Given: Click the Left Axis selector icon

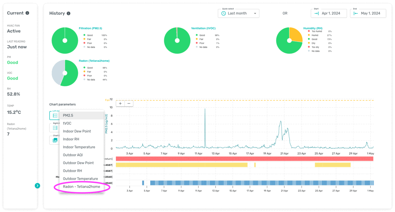Looking at the screenshot, I should point(55,116).
